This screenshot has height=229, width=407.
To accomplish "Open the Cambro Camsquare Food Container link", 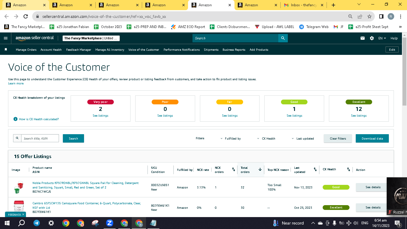I will click(86, 205).
